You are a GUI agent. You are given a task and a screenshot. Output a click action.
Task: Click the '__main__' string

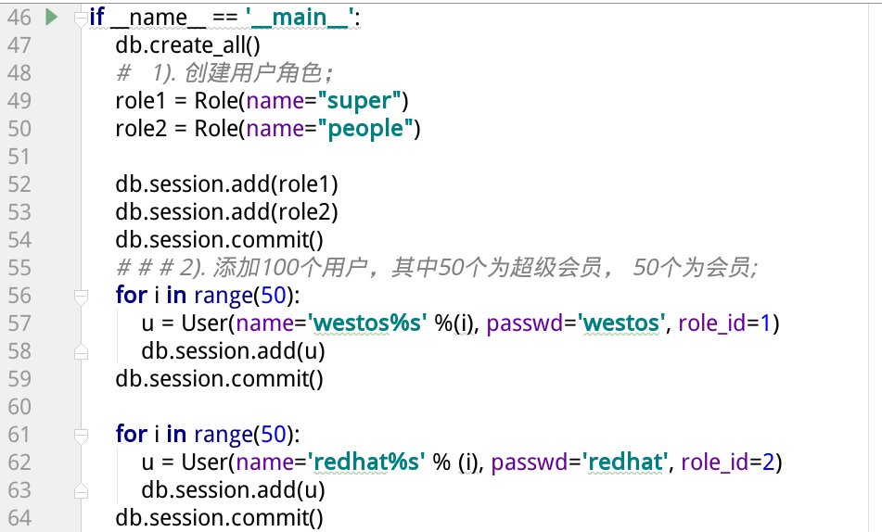pyautogui.click(x=300, y=18)
